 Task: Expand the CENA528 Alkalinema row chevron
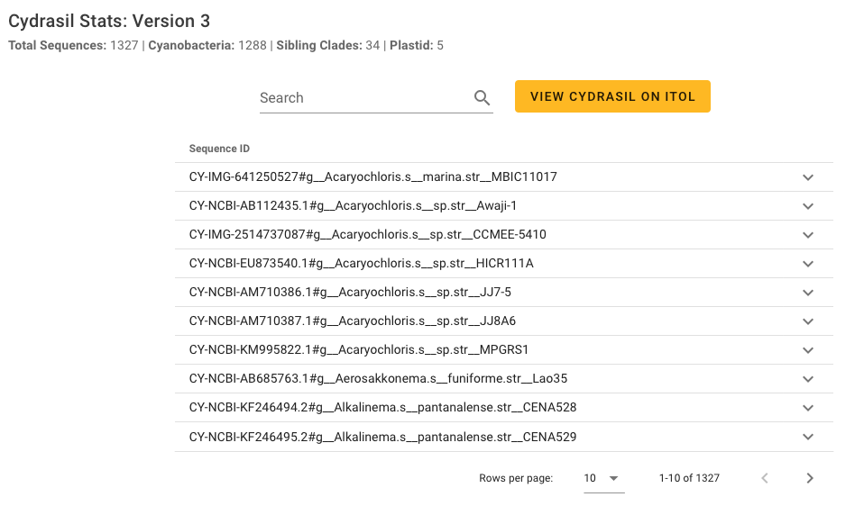tap(808, 408)
